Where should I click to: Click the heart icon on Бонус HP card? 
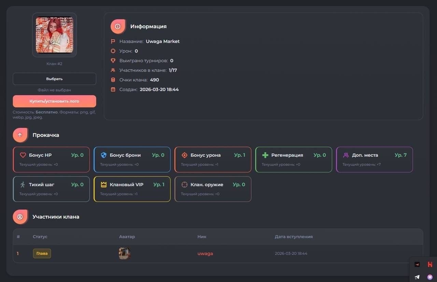(x=23, y=155)
